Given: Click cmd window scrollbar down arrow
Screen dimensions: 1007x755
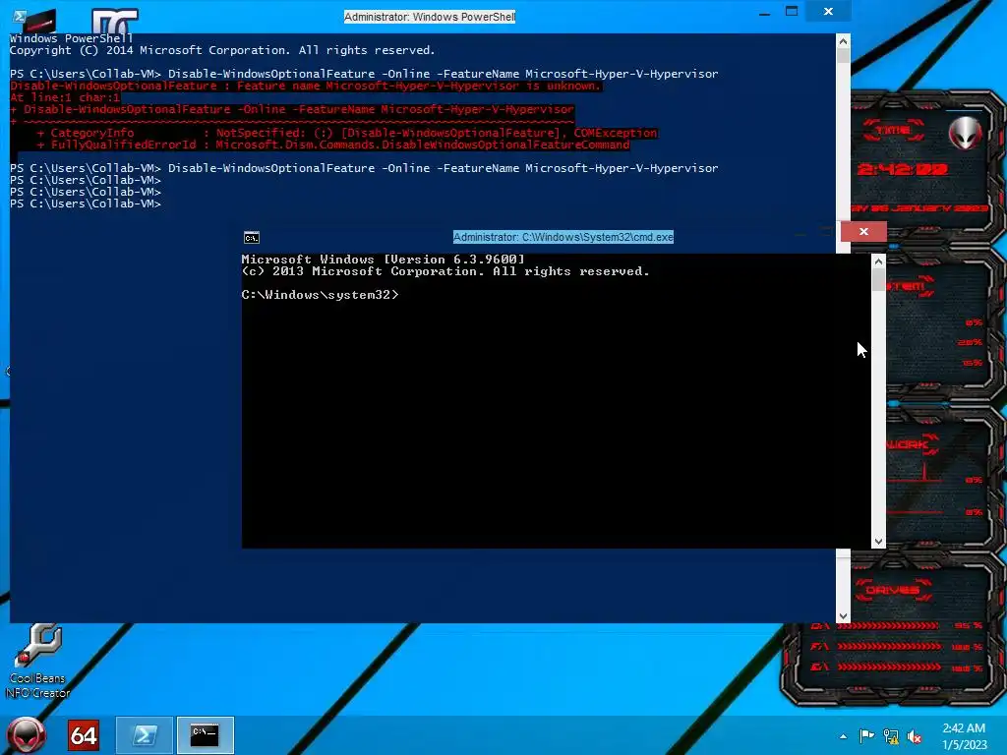Looking at the screenshot, I should coord(878,542).
